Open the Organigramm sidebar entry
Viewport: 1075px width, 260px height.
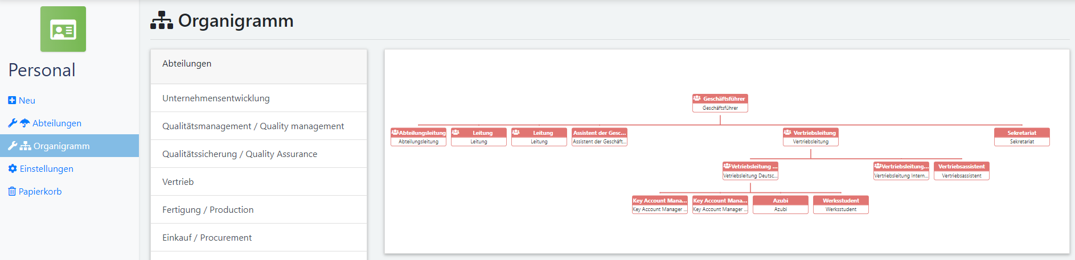pos(69,146)
